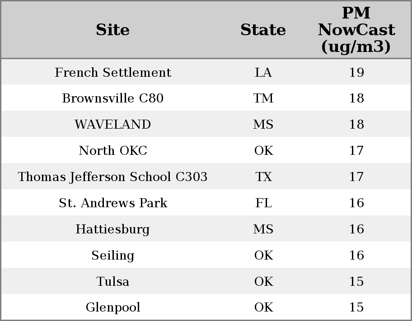Select the Glenpool site cell
This screenshot has height=321, width=412.
113,307
